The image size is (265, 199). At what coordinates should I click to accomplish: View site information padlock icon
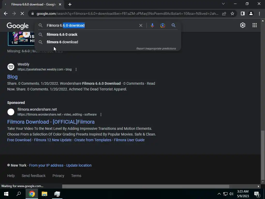coord(33,13)
